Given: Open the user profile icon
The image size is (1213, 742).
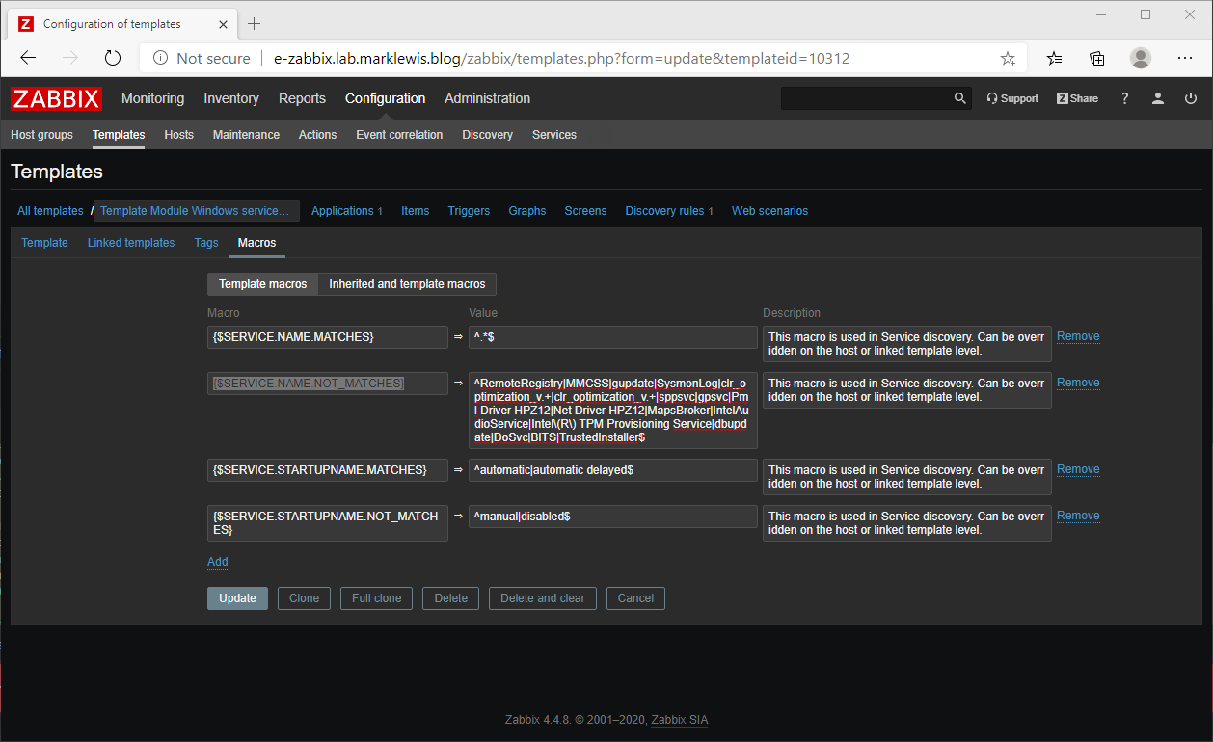Looking at the screenshot, I should [x=1158, y=98].
